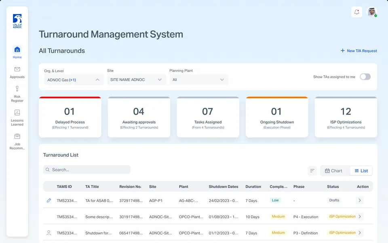Click person icon on Shutdown for row
388x243 pixels.
(49, 233)
